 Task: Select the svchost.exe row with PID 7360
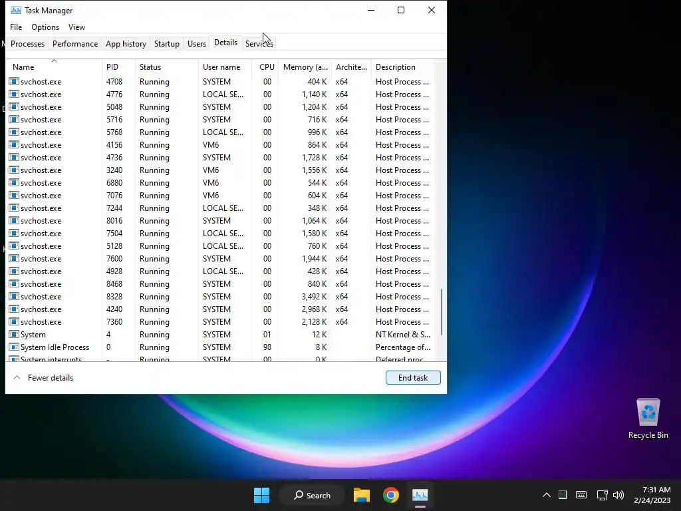click(x=221, y=321)
